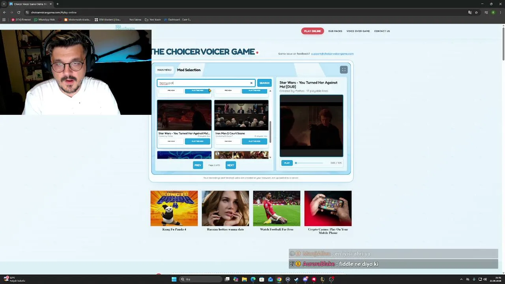The width and height of the screenshot is (505, 284).
Task: Go back to MAIN MENU
Action: [164, 70]
